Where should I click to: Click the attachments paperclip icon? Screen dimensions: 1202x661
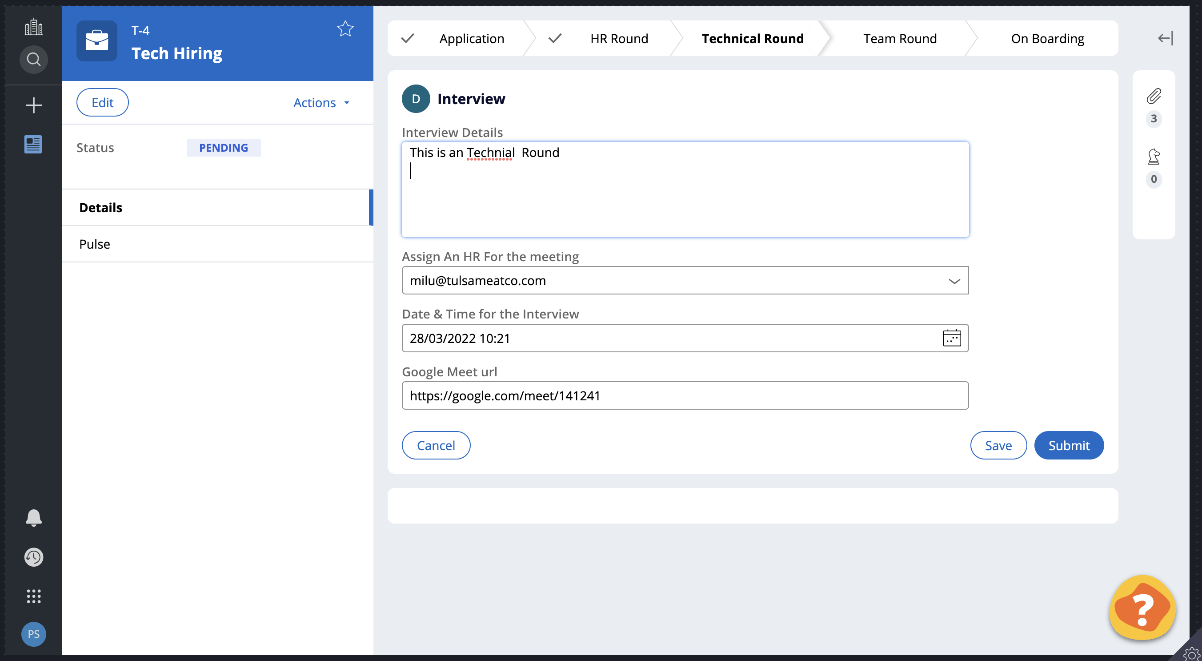tap(1154, 96)
